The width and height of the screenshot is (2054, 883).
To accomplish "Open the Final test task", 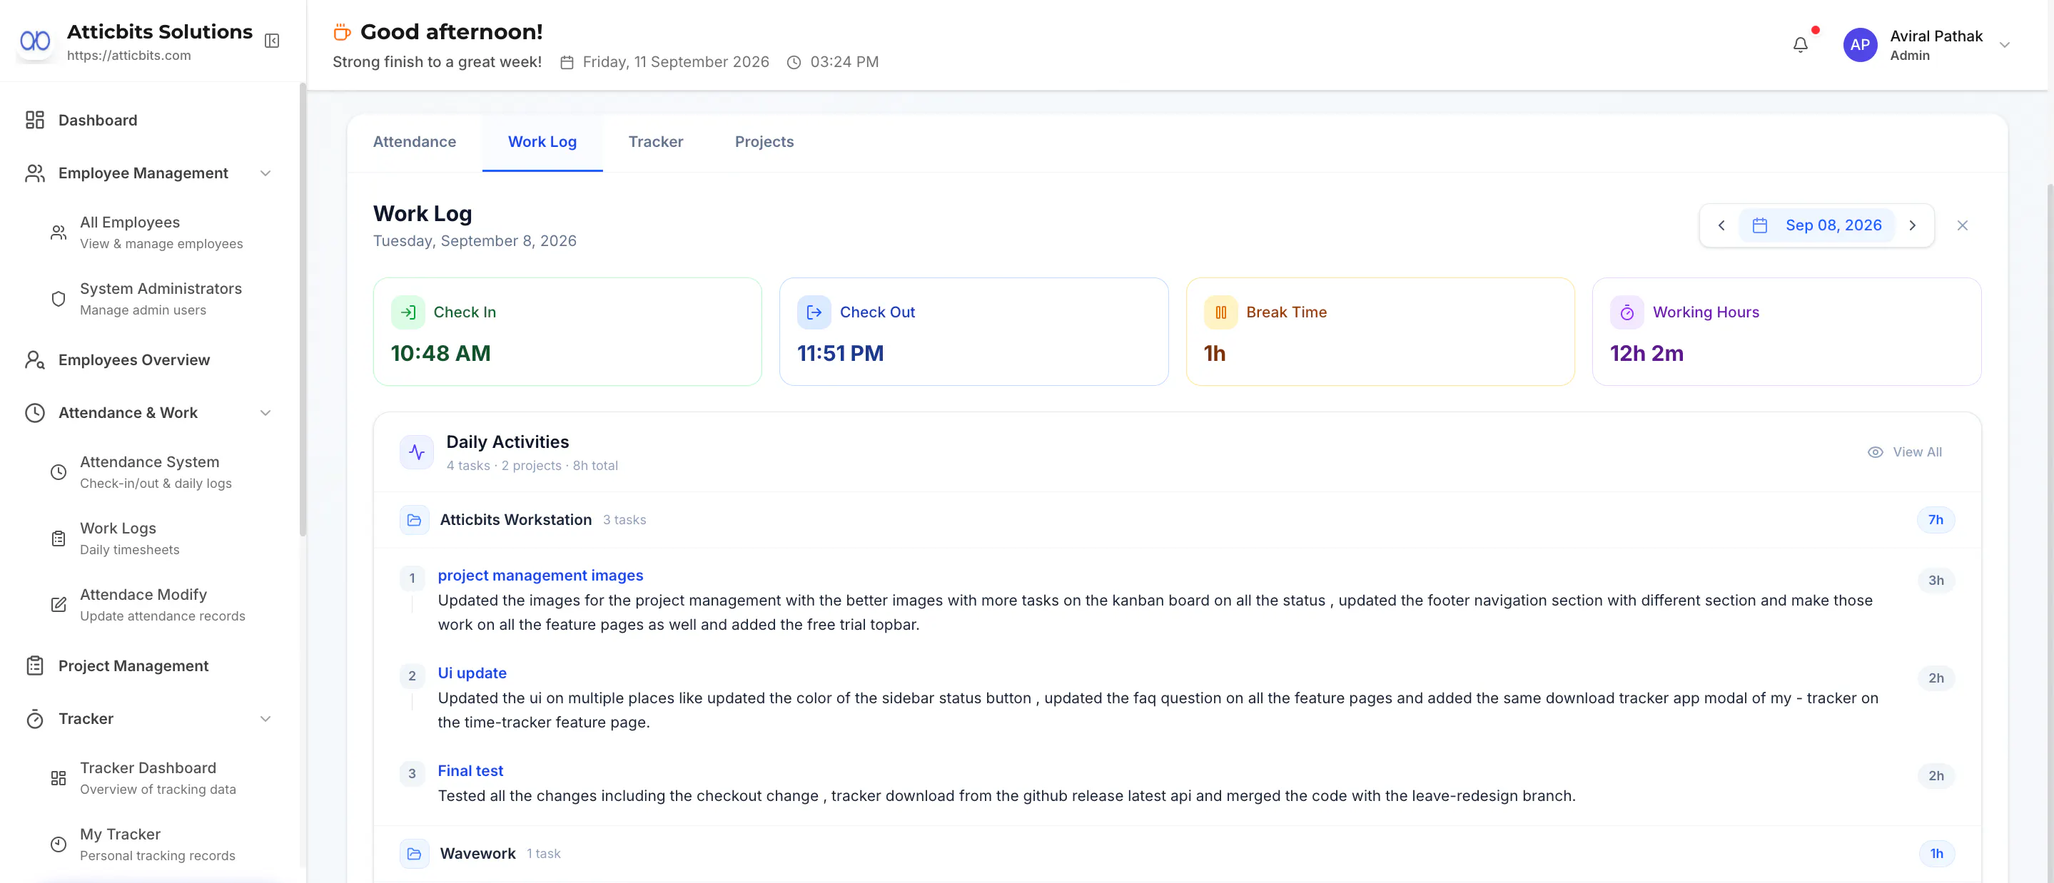I will (470, 770).
